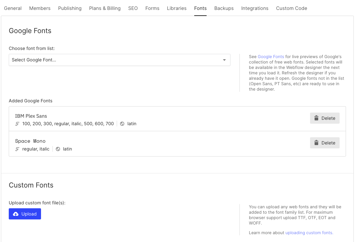Click 'Choose font from list:' label
The image size is (355, 242).
click(x=32, y=48)
